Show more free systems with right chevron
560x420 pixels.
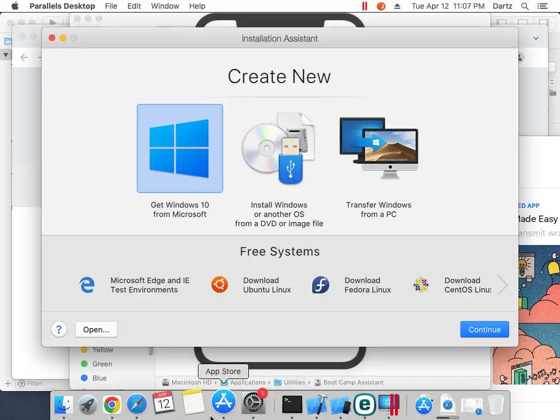click(503, 285)
